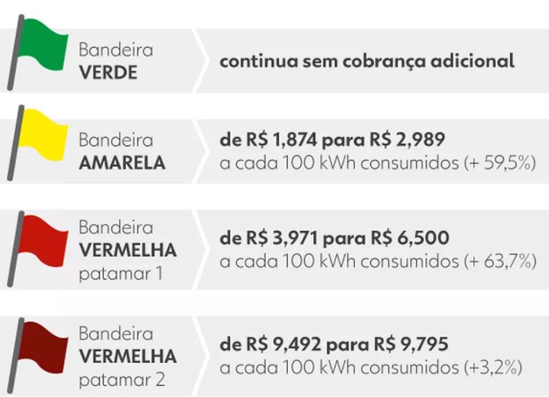Click the chevron arrow in the yellow flag row
Image resolution: width=549 pixels, height=397 pixels.
click(x=200, y=152)
